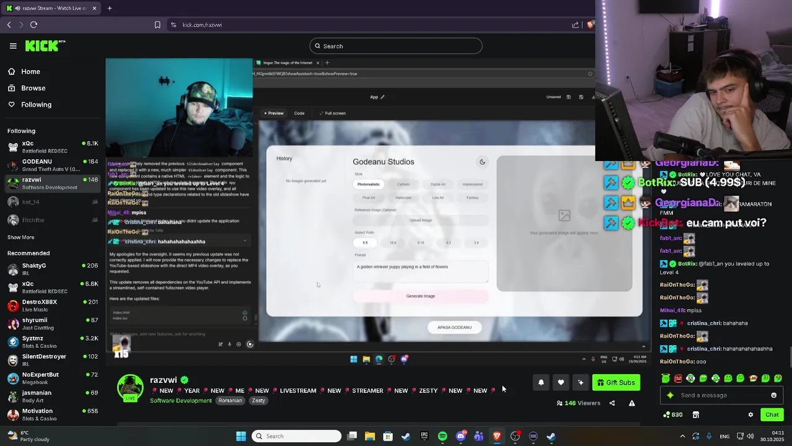Click the Windows taskbar Search box
The height and width of the screenshot is (446, 792).
(297, 436)
